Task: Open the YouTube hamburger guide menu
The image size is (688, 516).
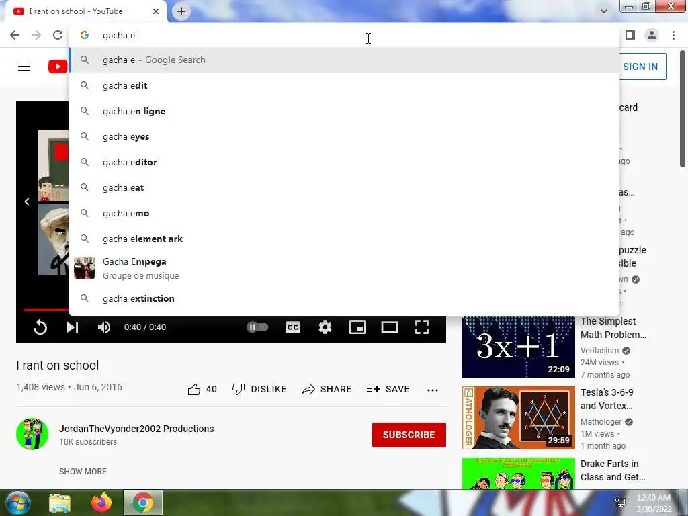Action: coord(24,67)
